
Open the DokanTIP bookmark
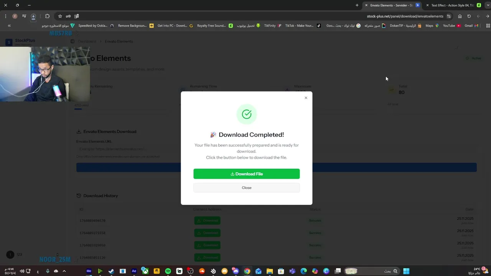[405, 26]
